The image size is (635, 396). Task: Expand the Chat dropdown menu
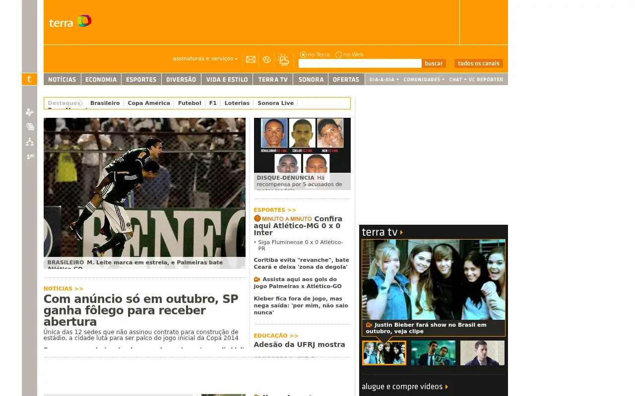click(458, 80)
